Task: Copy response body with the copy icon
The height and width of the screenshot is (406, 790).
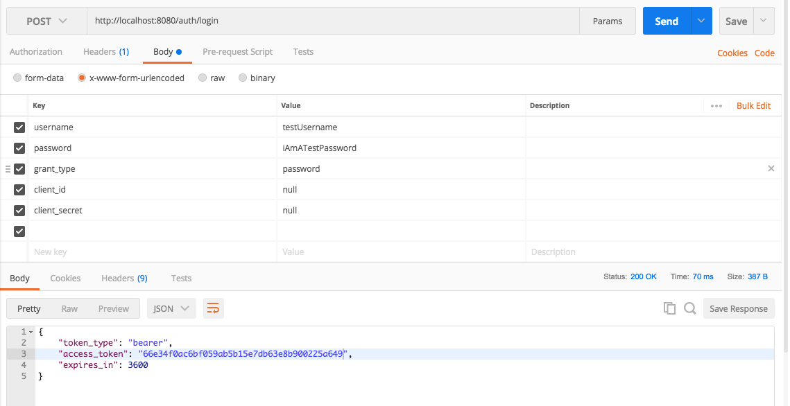Action: click(x=669, y=308)
